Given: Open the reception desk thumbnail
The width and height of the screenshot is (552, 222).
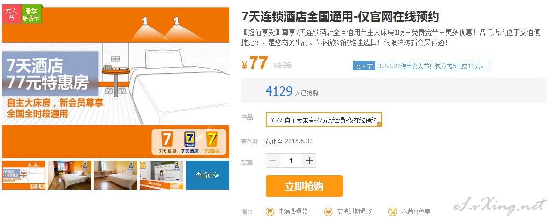Looking at the screenshot, I should 162,175.
